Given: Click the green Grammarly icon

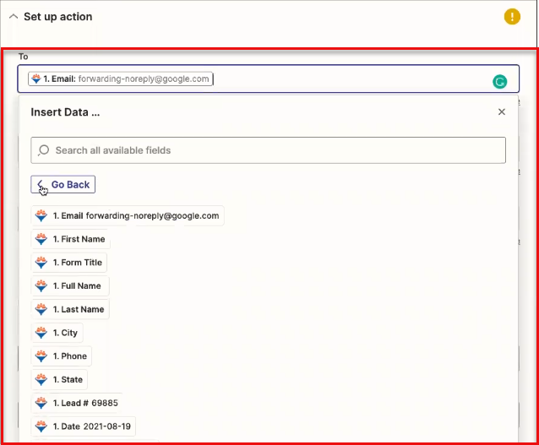Looking at the screenshot, I should coord(499,82).
